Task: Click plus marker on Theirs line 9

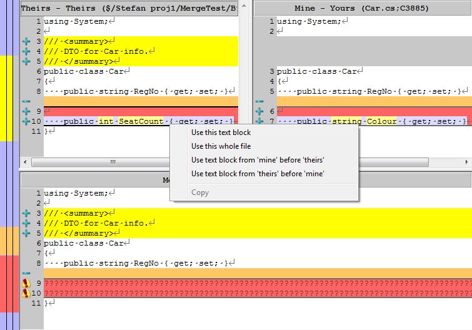Action: click(26, 111)
